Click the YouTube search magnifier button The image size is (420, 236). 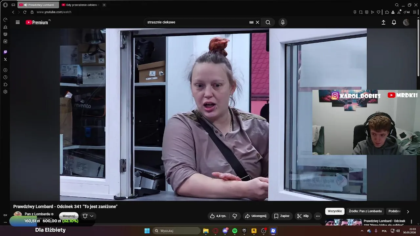tap(268, 22)
